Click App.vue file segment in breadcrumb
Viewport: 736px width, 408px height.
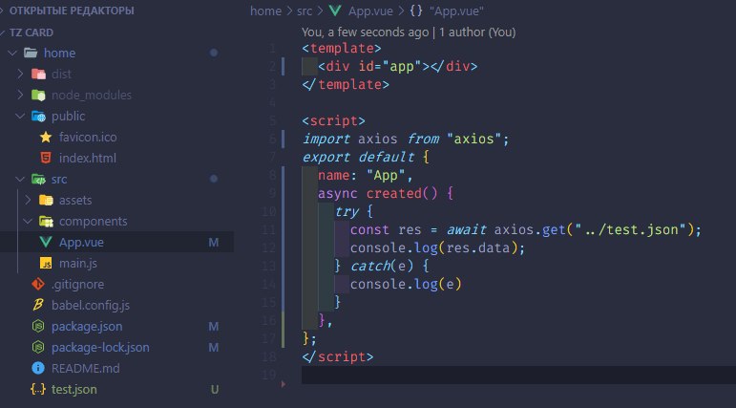370,11
